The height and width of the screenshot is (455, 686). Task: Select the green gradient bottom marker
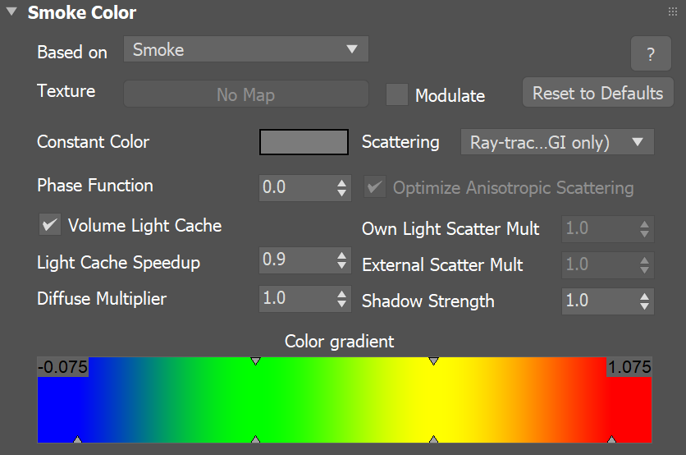click(256, 439)
